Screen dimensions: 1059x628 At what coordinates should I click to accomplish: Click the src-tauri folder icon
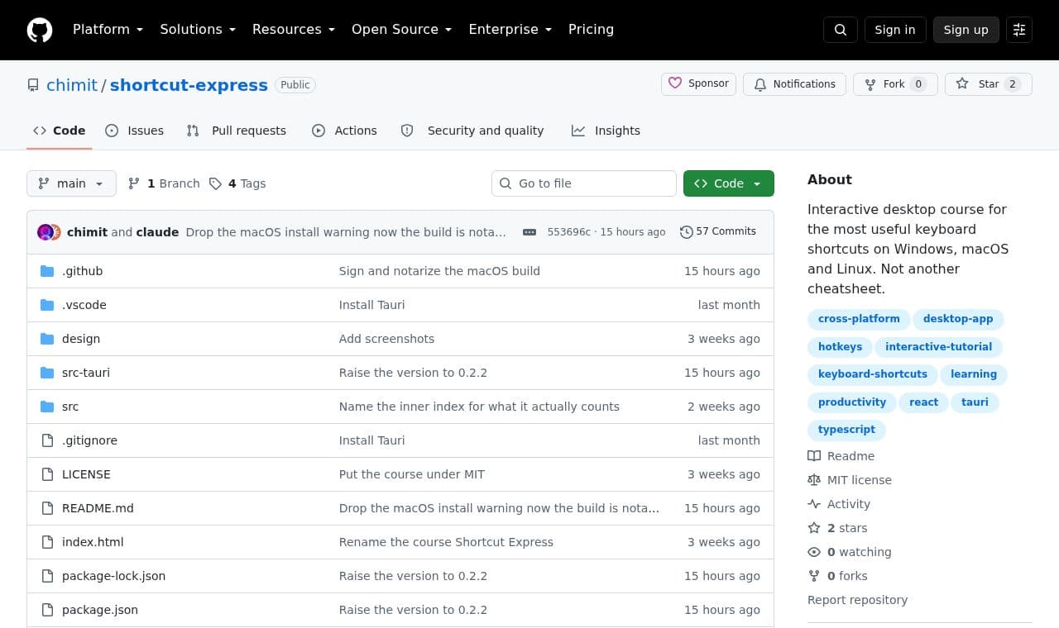coord(47,373)
